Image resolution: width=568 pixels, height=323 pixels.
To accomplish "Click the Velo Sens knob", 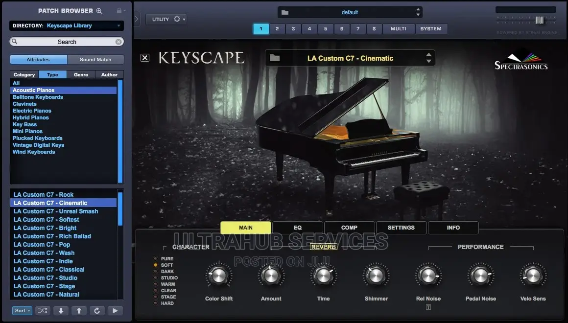I will pos(533,276).
